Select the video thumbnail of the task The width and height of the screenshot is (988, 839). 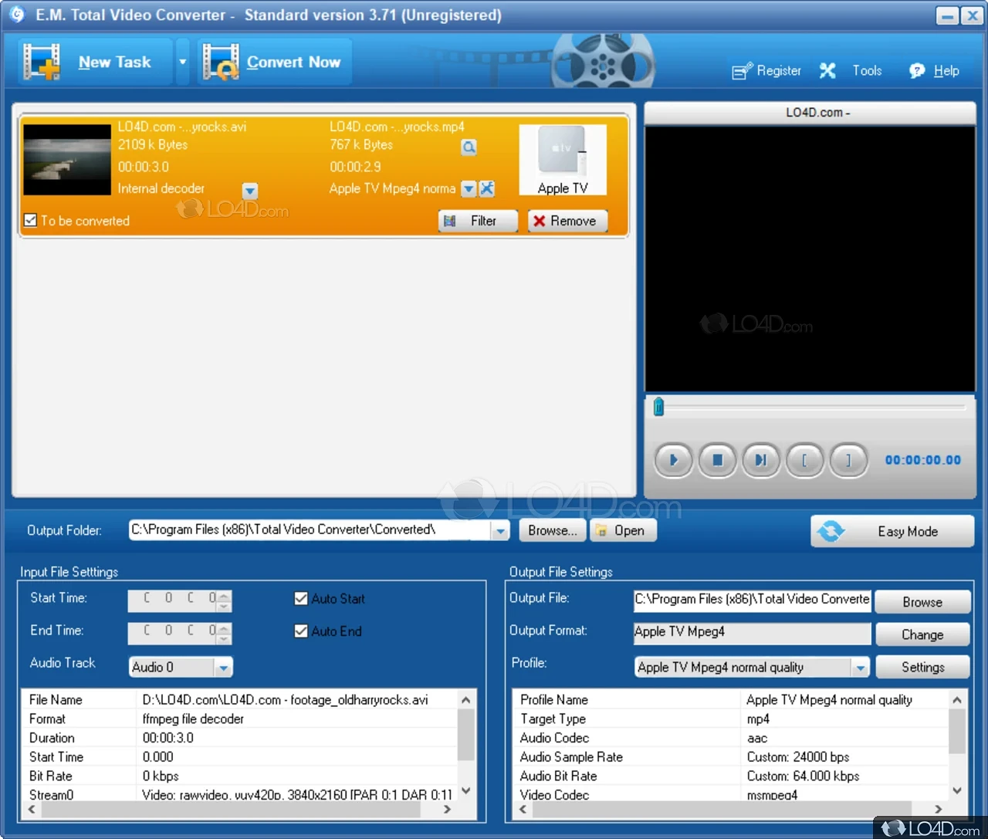click(67, 160)
